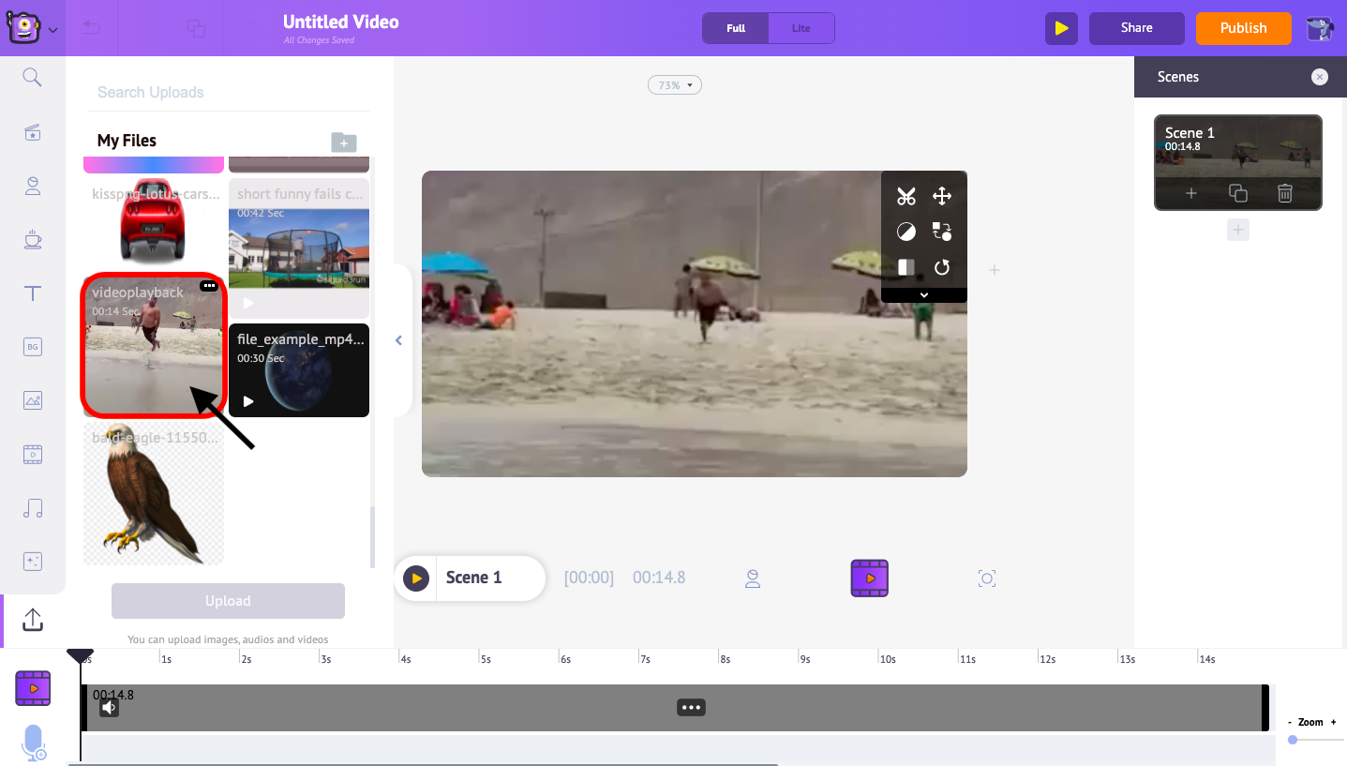The image size is (1347, 766).
Task: Duplicate Scene 1 with copy icon
Action: (x=1238, y=193)
